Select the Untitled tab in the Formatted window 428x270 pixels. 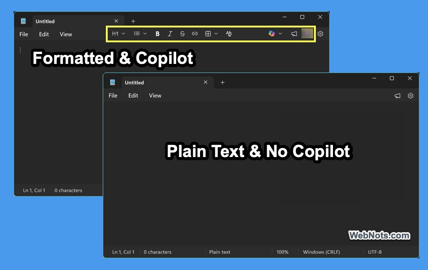78,21
